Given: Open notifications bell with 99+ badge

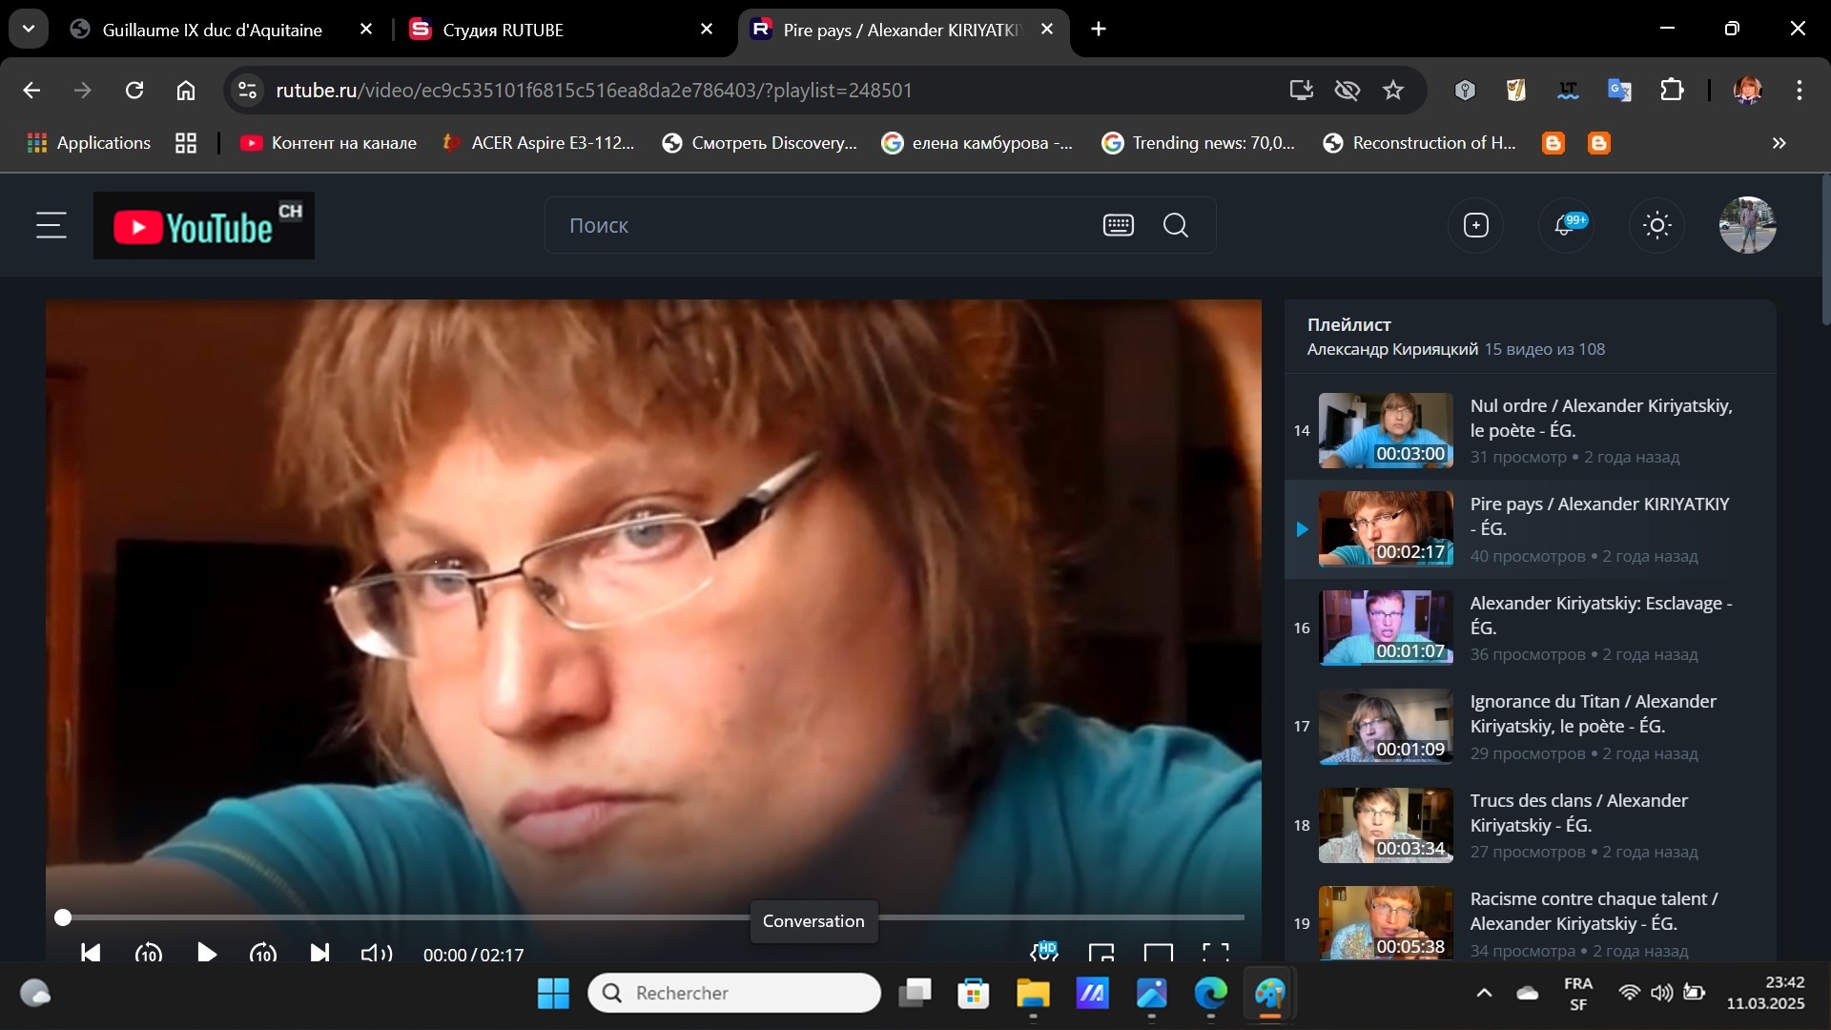Looking at the screenshot, I should click(x=1565, y=226).
